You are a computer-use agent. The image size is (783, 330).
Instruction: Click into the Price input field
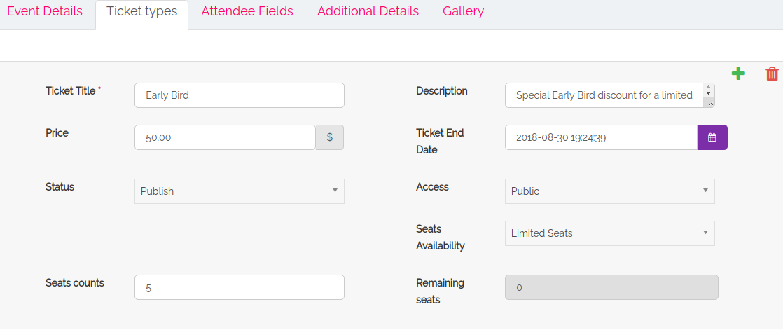pos(225,137)
